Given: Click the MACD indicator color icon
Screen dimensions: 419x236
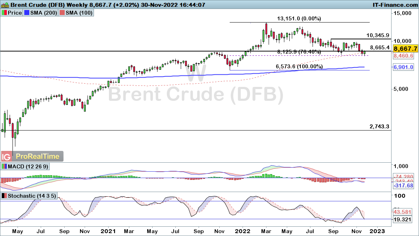Looking at the screenshot, I should (x=4, y=166).
